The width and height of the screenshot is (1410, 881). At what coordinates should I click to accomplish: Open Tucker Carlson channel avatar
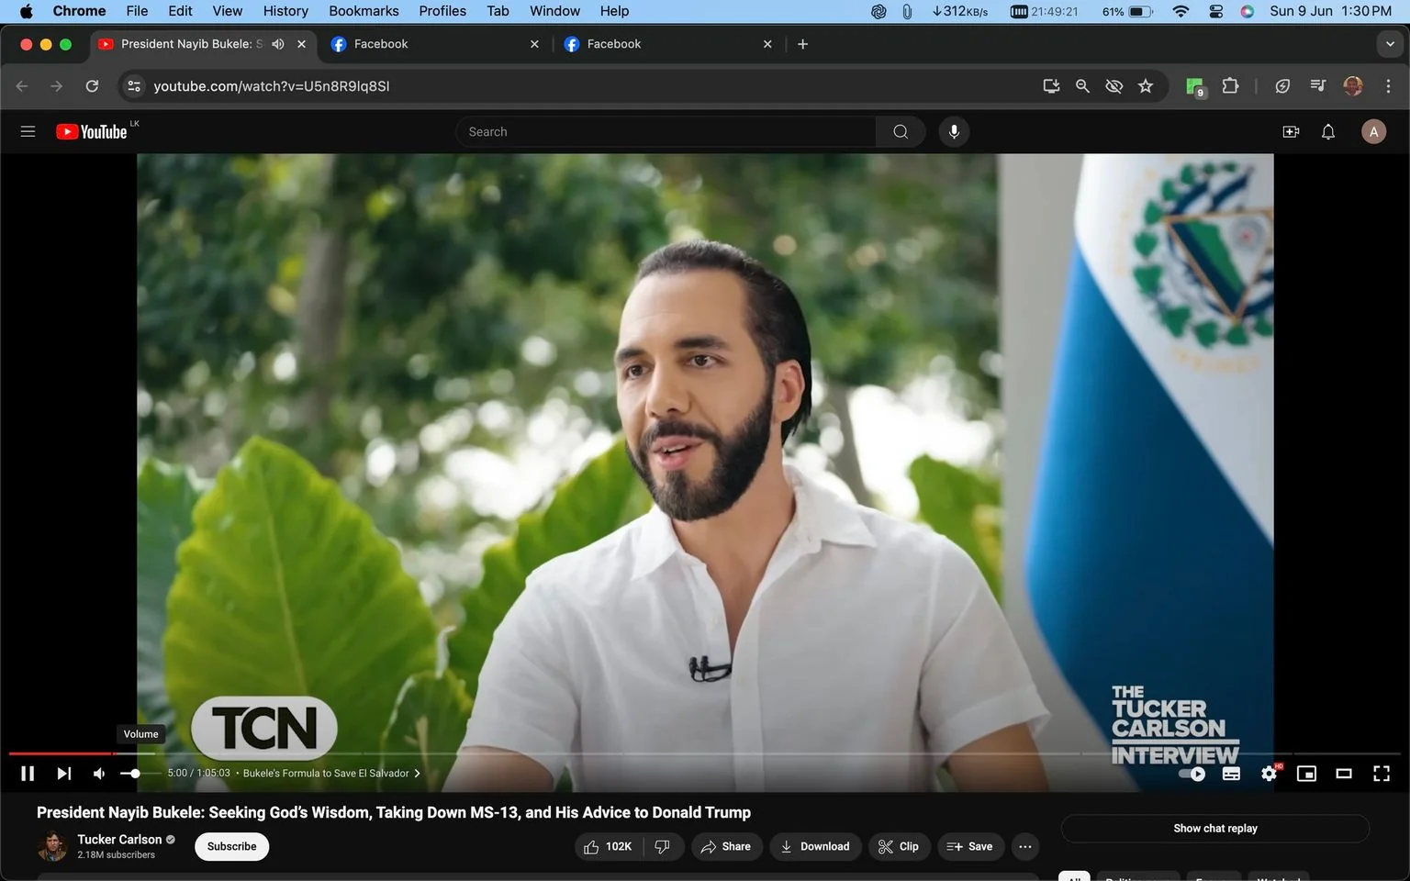tap(53, 846)
